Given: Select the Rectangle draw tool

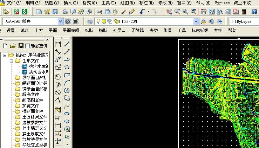Looking at the screenshot, I should (x=67, y=75).
